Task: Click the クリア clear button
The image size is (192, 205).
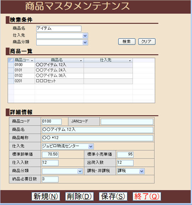Action: (x=147, y=42)
